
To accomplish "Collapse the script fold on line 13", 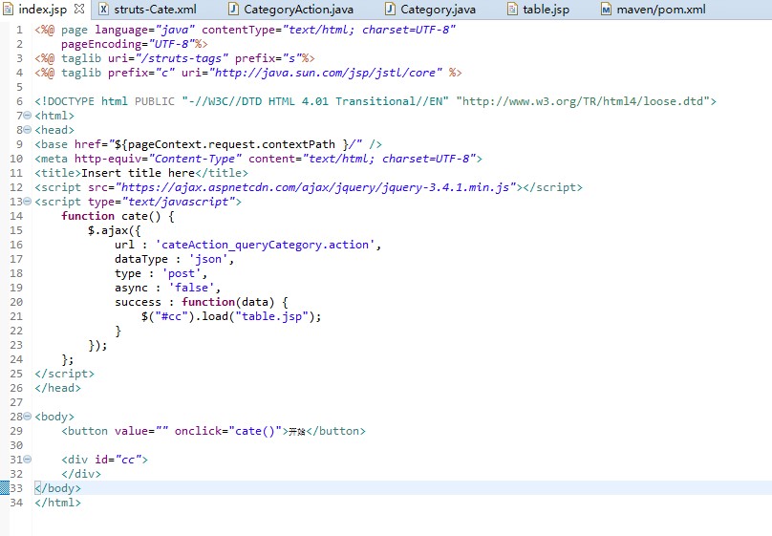I will (x=28, y=202).
